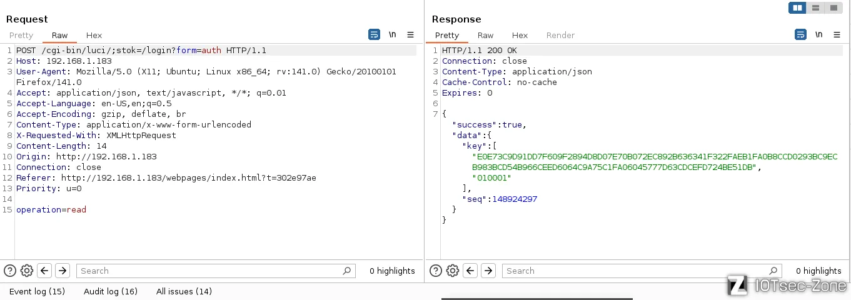851x300 pixels.
Task: Click the Origin header line
Action: 86,156
